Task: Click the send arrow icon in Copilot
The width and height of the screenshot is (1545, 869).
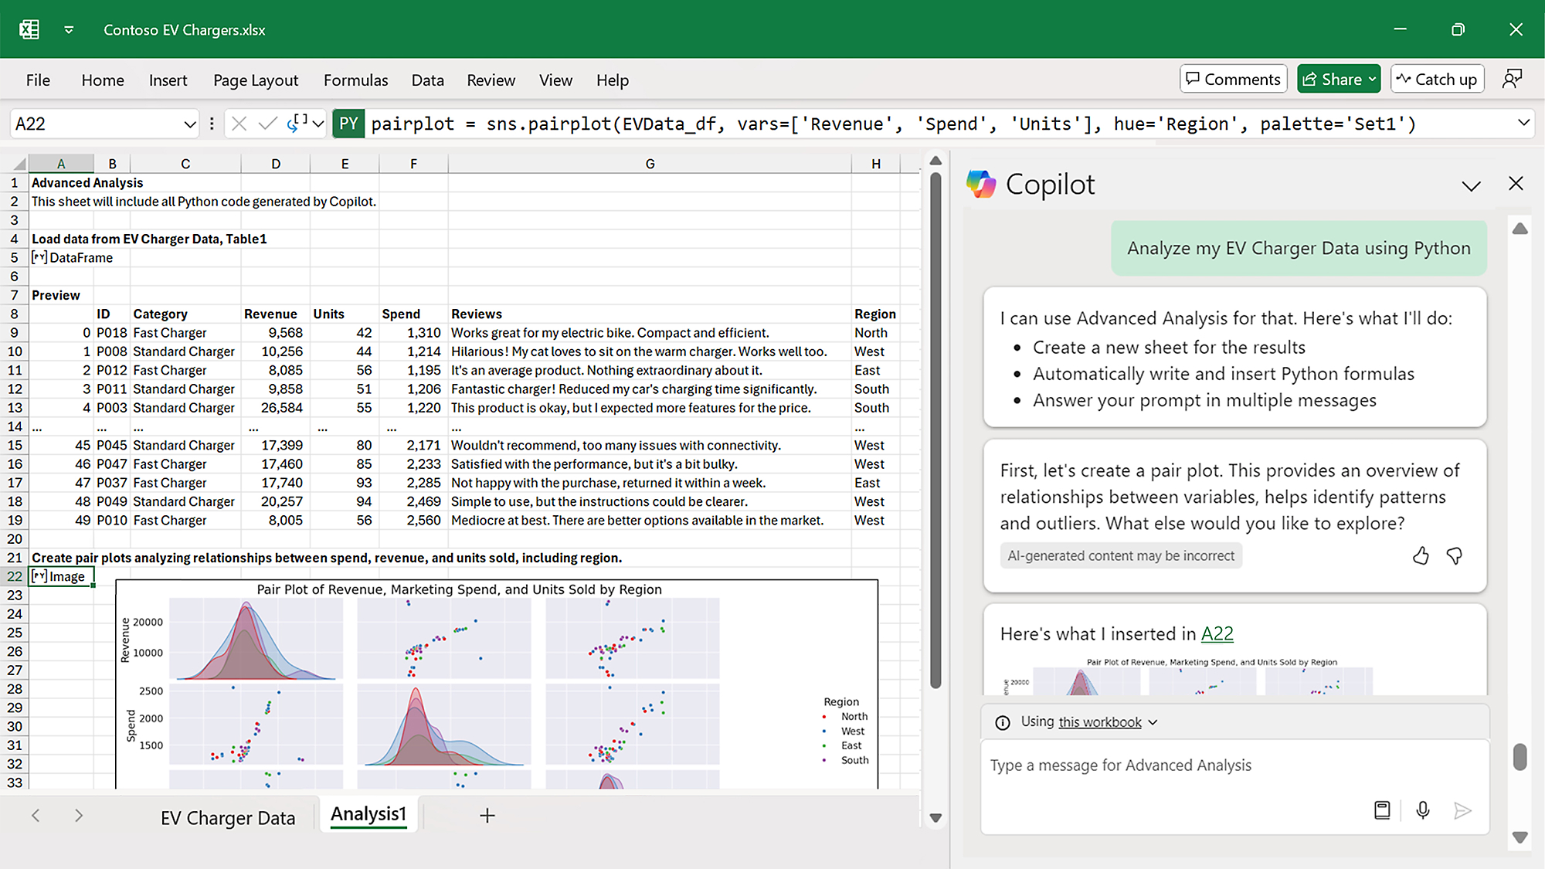Action: [1463, 810]
